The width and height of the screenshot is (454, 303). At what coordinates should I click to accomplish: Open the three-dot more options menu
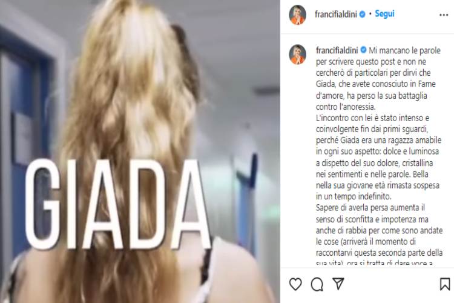point(444,15)
